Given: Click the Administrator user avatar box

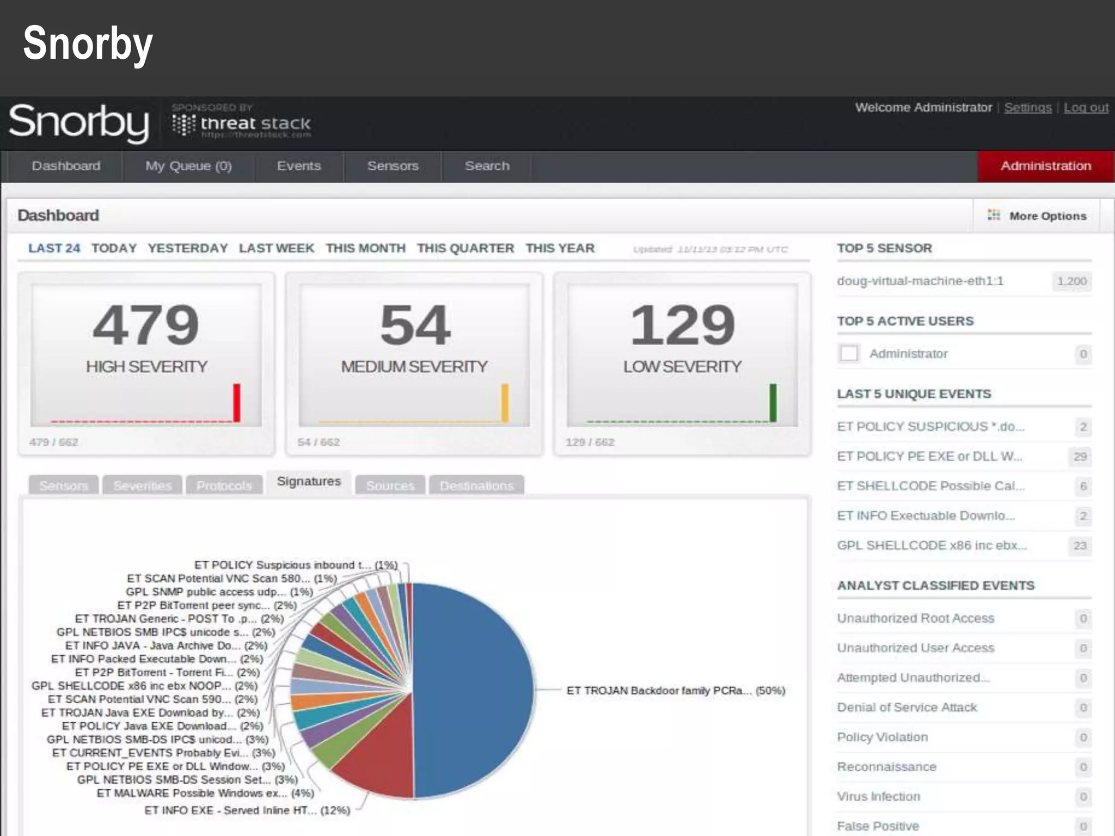Looking at the screenshot, I should 849,354.
